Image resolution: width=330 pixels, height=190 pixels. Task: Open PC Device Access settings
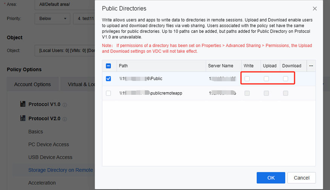click(49, 144)
